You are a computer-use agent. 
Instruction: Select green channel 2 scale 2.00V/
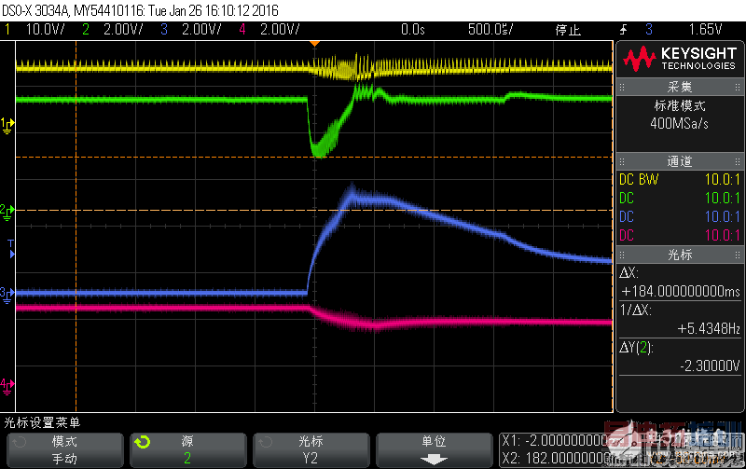click(x=123, y=30)
